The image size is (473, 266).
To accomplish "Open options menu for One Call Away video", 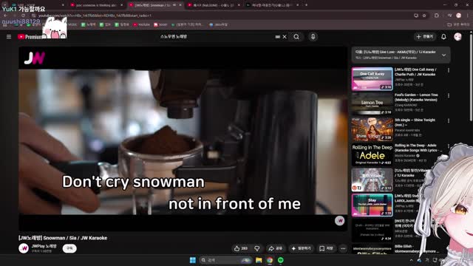I will pos(449,70).
